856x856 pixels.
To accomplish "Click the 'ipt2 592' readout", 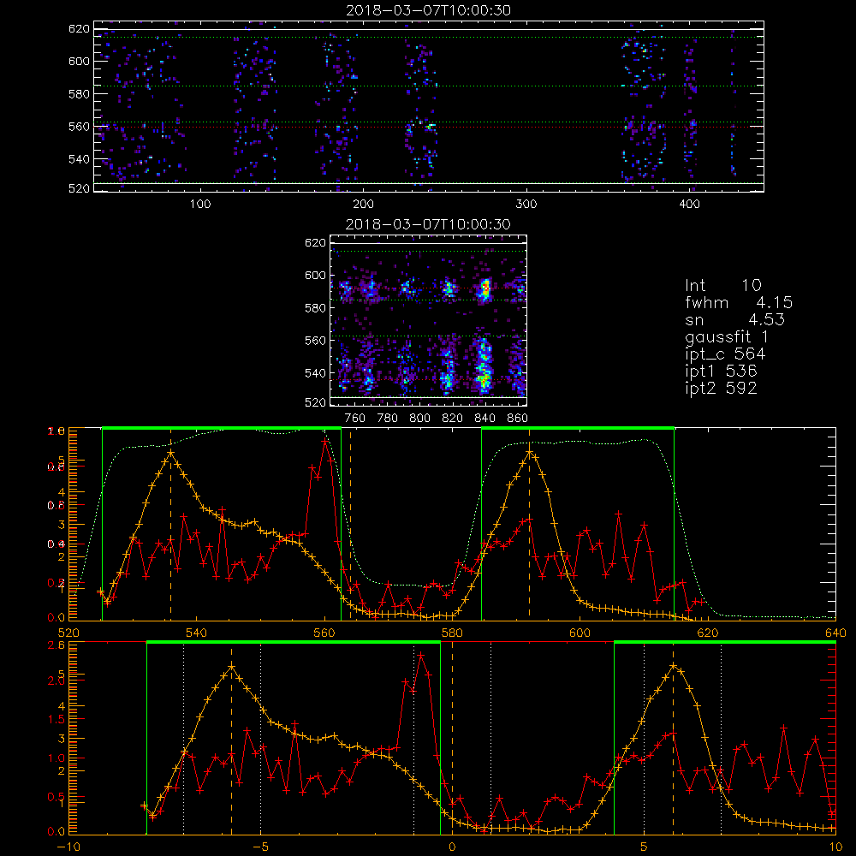I will point(721,388).
